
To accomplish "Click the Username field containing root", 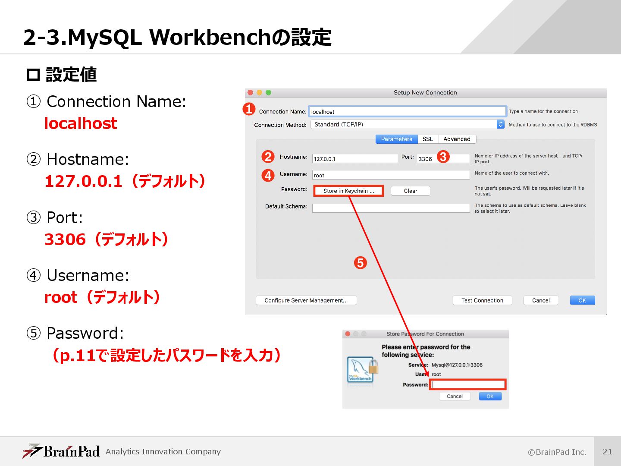I will tap(391, 175).
